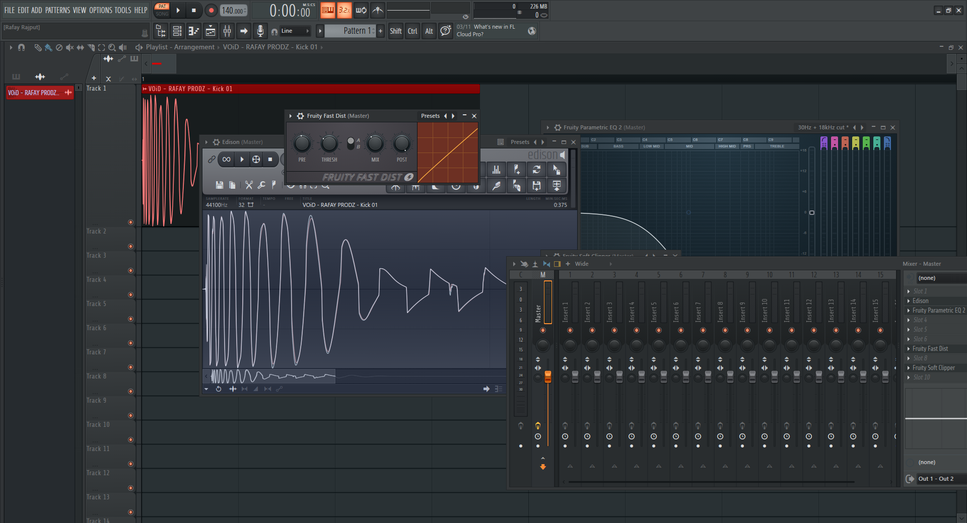The width and height of the screenshot is (967, 523).
Task: Open Fruity Fast Dist Presets menu
Action: coord(430,116)
